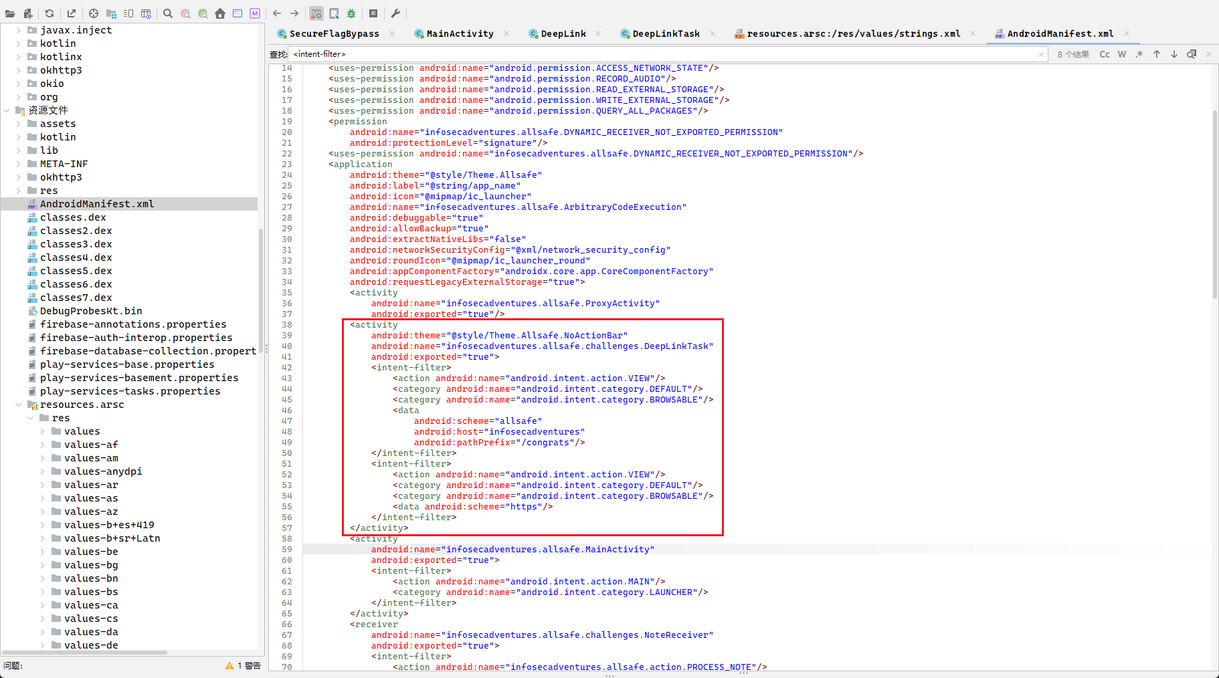Toggle whole word search W
The image size is (1219, 678).
coord(1122,54)
